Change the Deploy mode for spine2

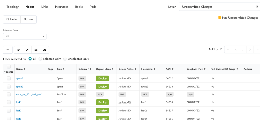point(102,86)
